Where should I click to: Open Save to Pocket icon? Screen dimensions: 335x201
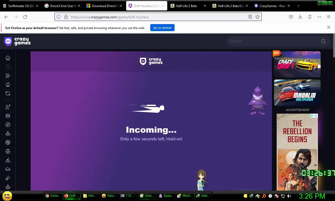(291, 17)
